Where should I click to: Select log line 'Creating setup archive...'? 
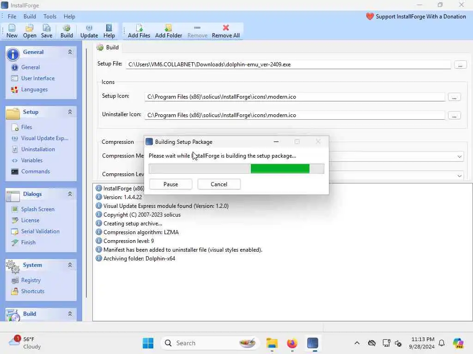coord(133,224)
